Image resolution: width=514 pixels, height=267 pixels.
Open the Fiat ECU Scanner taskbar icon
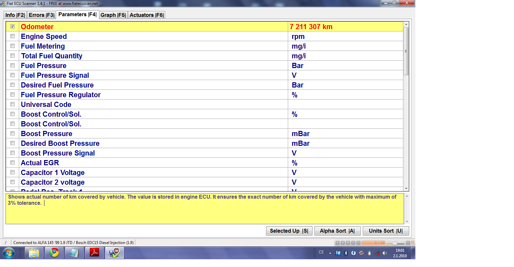[x=114, y=253]
